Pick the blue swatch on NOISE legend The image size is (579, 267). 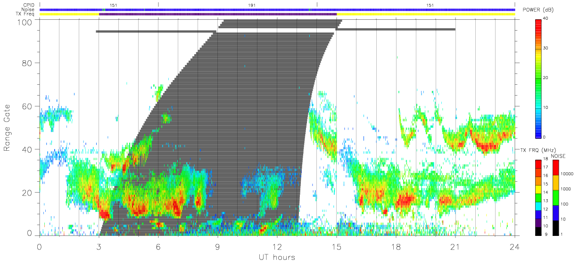pyautogui.click(x=556, y=213)
